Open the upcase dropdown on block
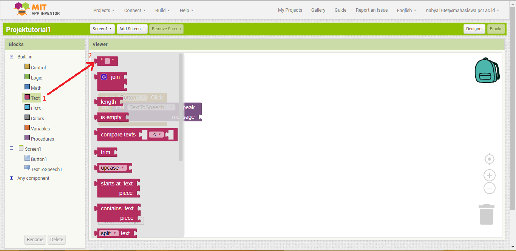Image resolution: width=516 pixels, height=251 pixels. (x=113, y=168)
